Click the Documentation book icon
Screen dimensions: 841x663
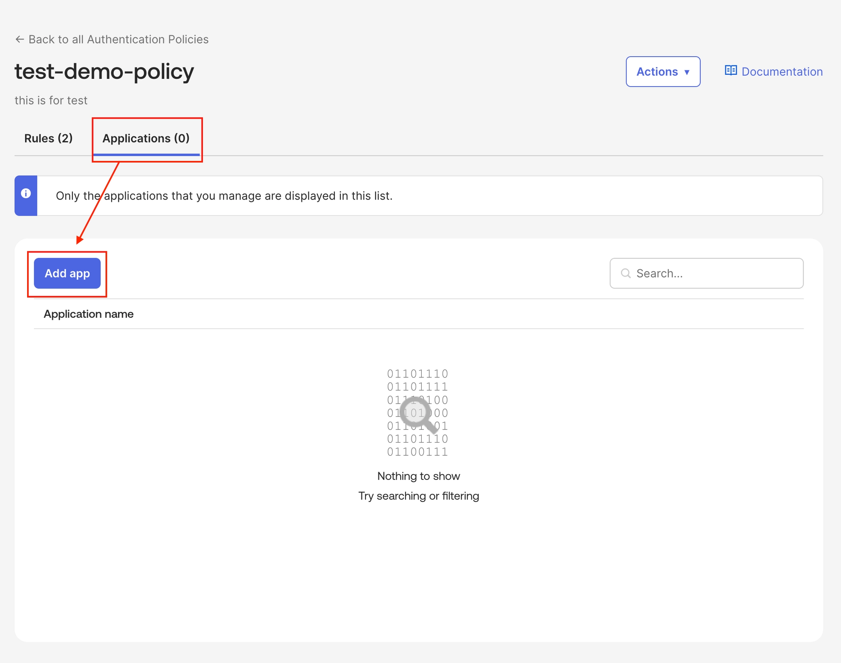click(731, 71)
